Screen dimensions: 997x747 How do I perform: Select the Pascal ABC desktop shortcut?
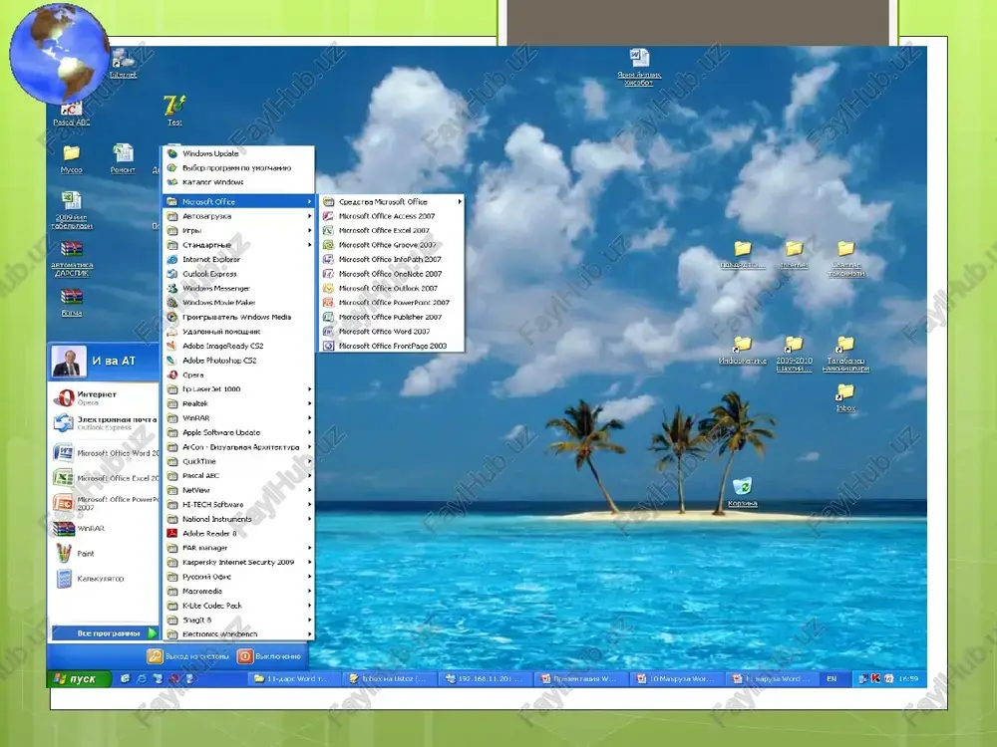coord(71,113)
